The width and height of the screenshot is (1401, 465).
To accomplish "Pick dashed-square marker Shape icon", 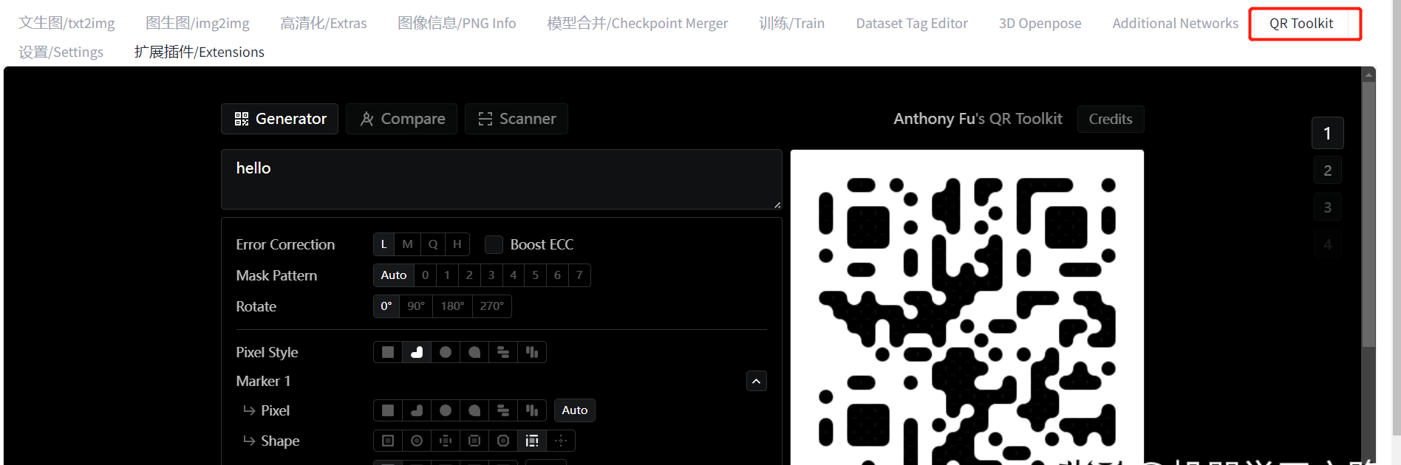I will click(532, 441).
